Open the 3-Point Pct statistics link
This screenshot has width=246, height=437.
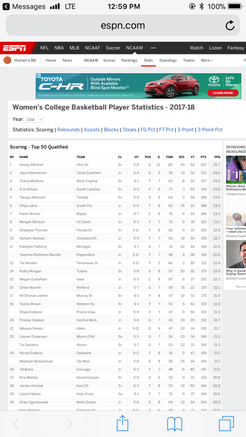(x=210, y=130)
